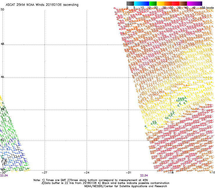215x188 pixels.
Task: Click the yellow 20-25 knots color segment
Action: click(x=160, y=3)
